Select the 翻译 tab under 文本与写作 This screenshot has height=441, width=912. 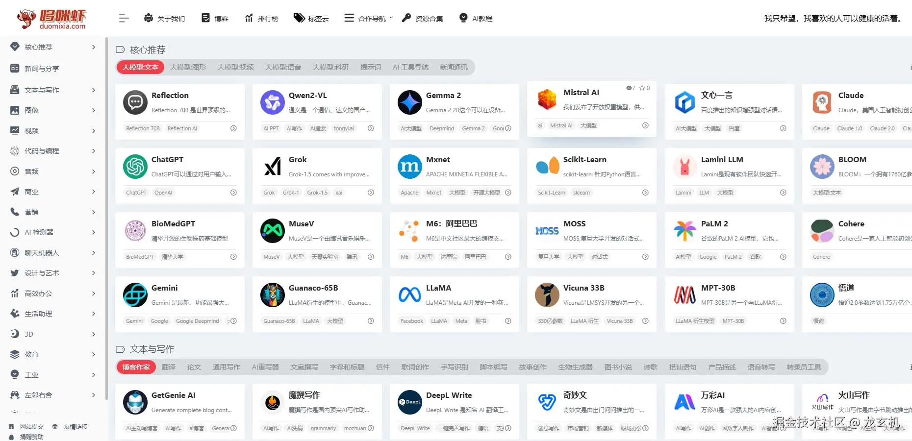(169, 367)
